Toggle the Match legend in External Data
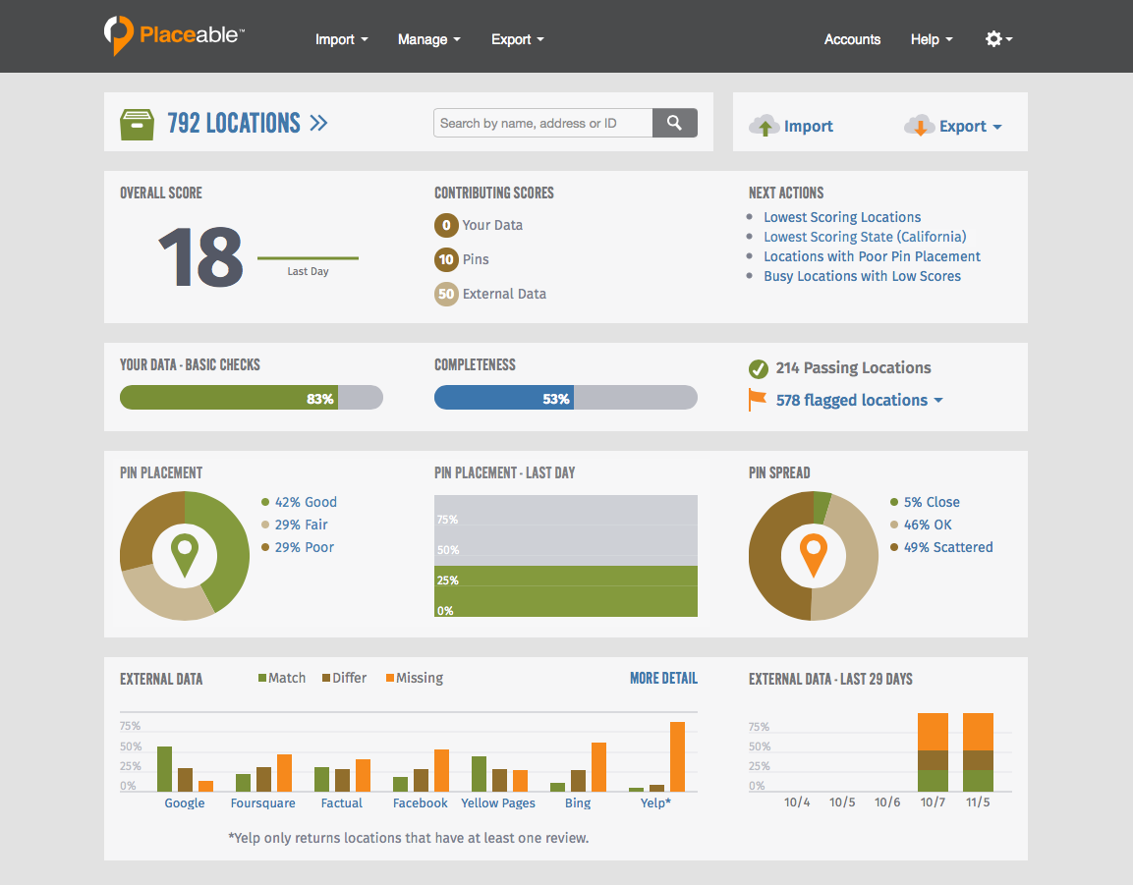The image size is (1133, 885). (282, 678)
